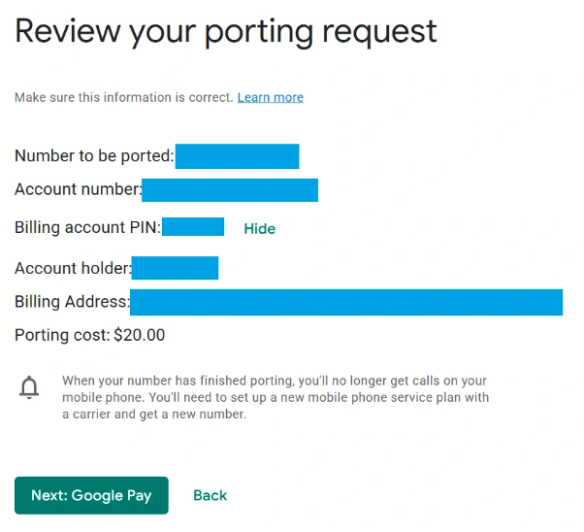Click the Review your porting request heading
The image size is (584, 532).
[x=226, y=31]
